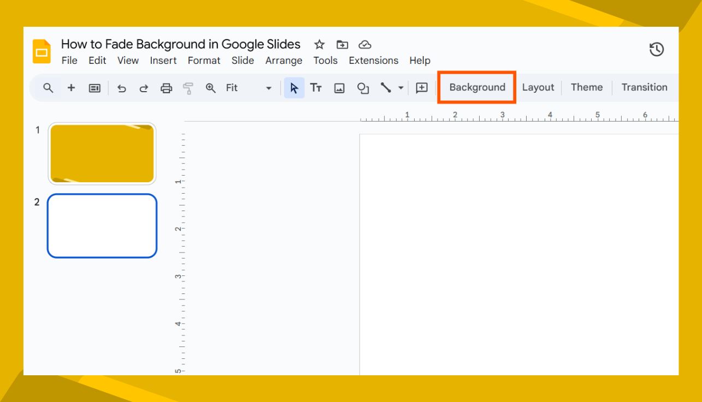Open the Slide menu
Viewport: 702px width, 402px height.
(243, 61)
